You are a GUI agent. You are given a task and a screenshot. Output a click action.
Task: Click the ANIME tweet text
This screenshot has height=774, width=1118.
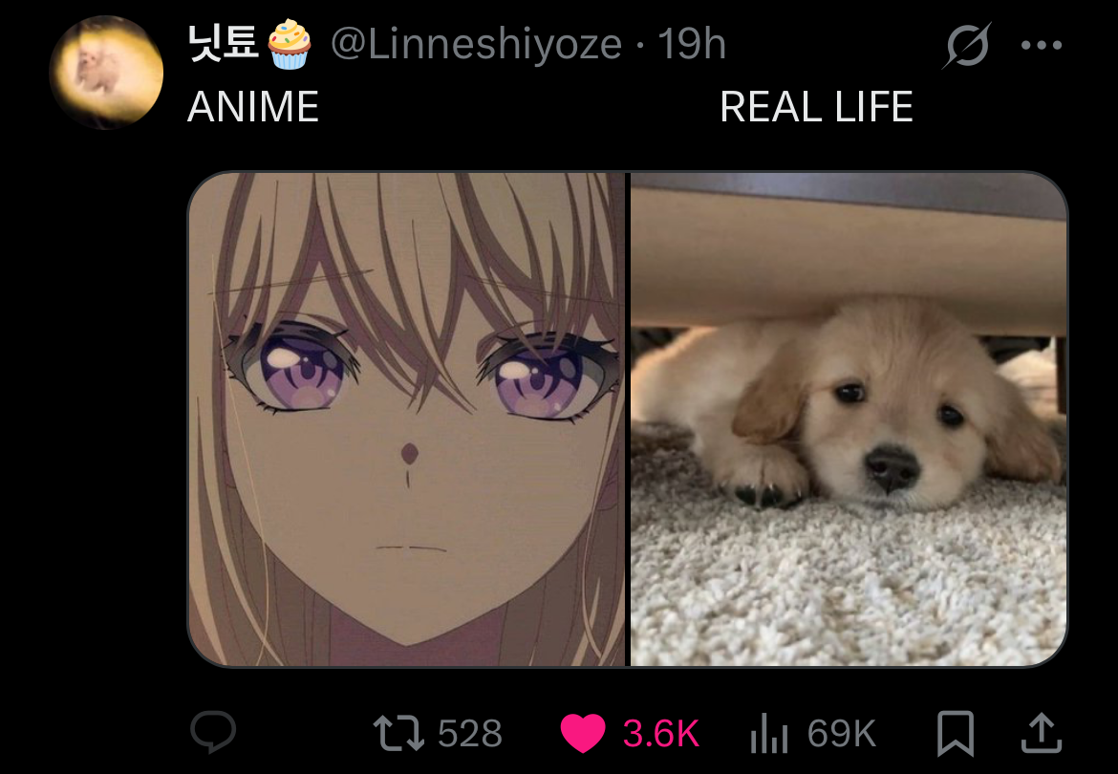coord(253,107)
